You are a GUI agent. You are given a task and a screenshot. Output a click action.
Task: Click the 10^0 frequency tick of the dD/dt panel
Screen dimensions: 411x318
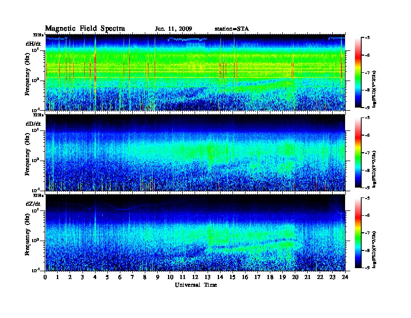36,161
